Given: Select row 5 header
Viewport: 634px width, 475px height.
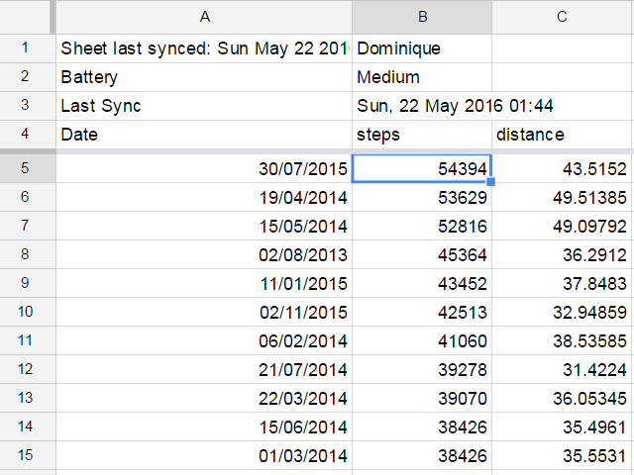Looking at the screenshot, I should point(27,169).
